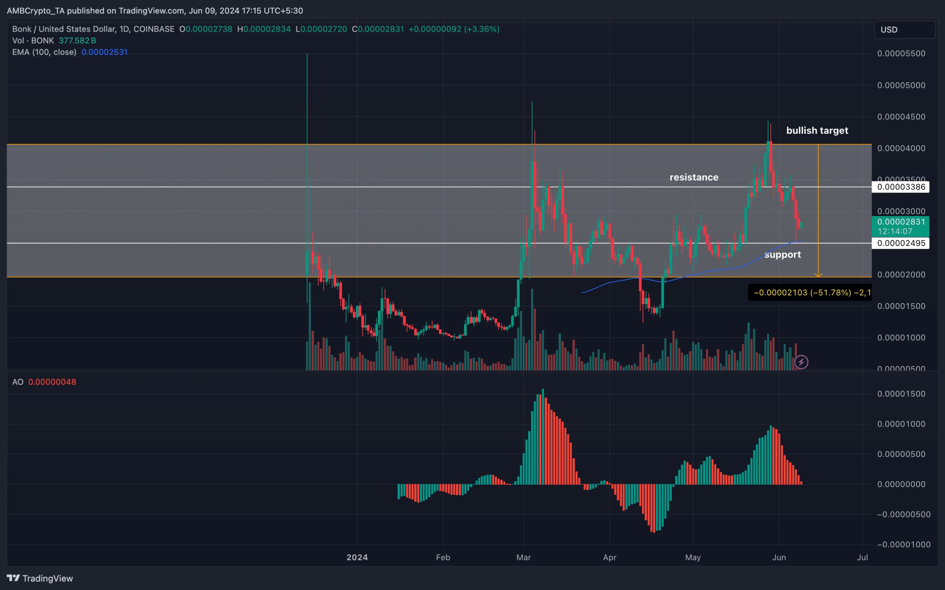The width and height of the screenshot is (945, 590).
Task: Click the 0.00002495 price label
Action: pos(901,243)
